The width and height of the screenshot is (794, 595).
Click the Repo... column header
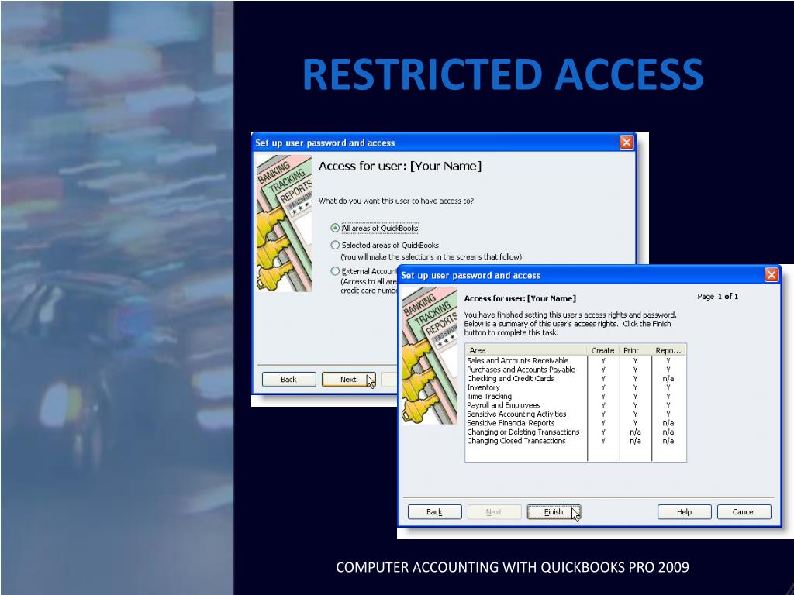669,350
